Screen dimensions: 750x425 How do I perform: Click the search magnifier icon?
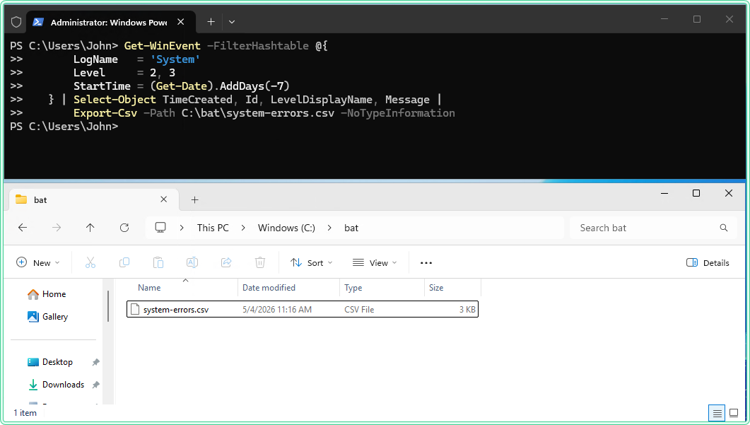pyautogui.click(x=724, y=228)
